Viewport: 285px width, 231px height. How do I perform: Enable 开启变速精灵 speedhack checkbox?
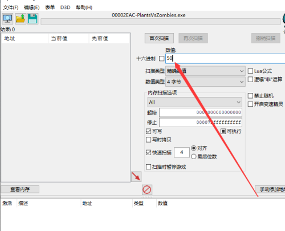[x=250, y=104]
